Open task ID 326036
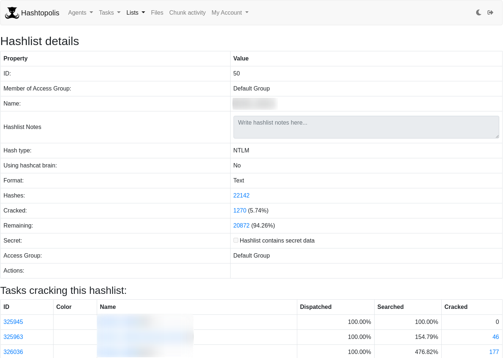The image size is (504, 358). (x=13, y=352)
